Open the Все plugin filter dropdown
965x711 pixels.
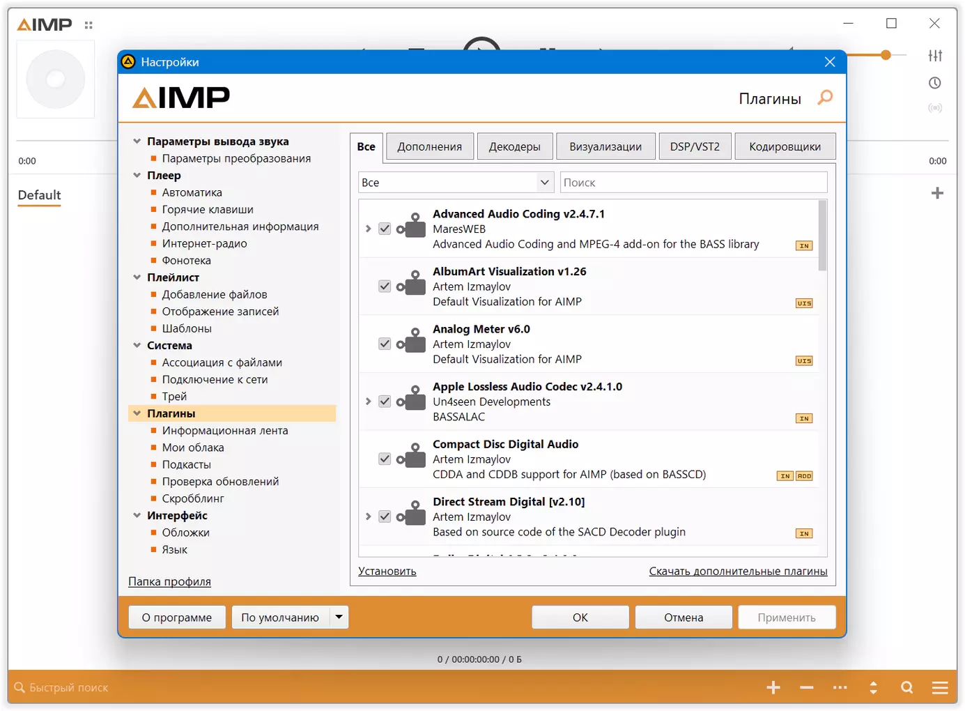pyautogui.click(x=456, y=183)
